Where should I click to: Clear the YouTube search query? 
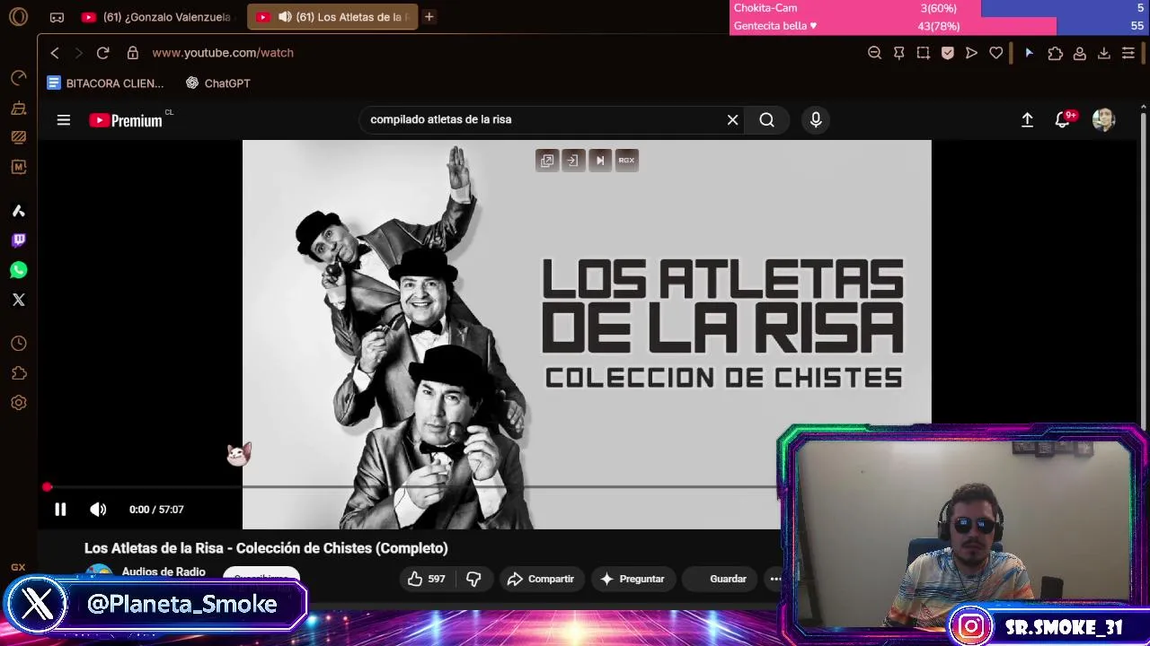tap(733, 119)
